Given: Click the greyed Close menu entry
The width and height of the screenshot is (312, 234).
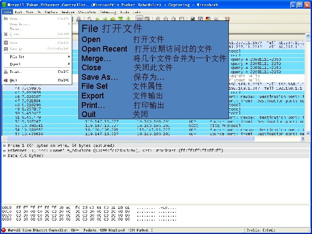Looking at the screenshot, I should pos(37,34).
